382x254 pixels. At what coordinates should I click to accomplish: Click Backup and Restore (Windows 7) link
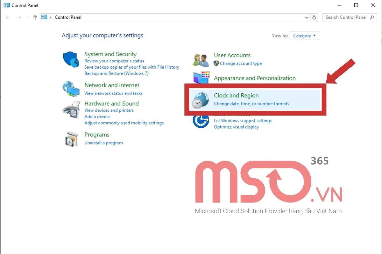[x=116, y=73]
